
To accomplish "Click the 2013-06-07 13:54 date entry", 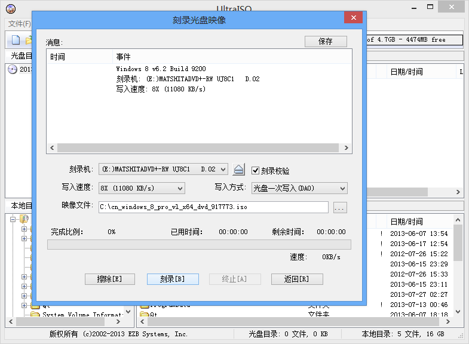I will click(419, 234).
